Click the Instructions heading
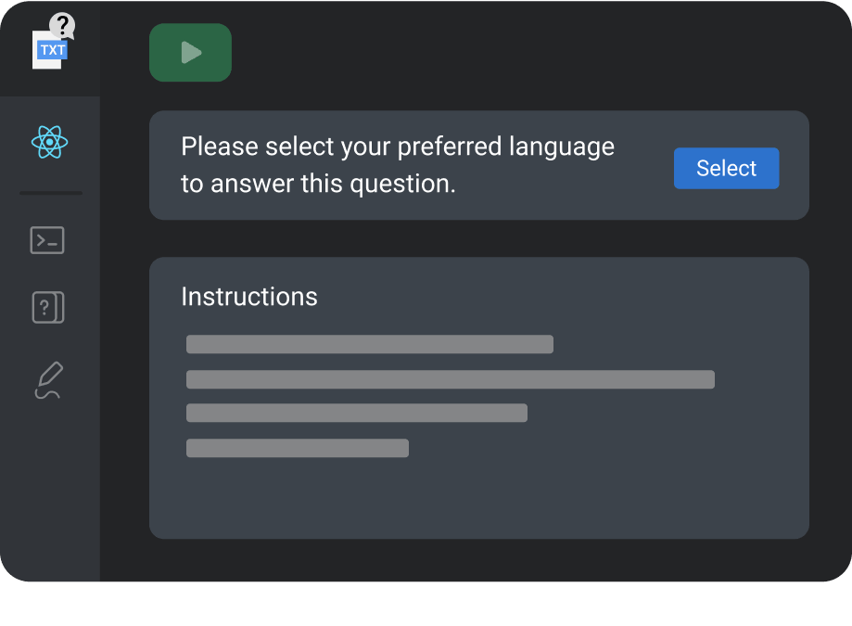 point(248,297)
